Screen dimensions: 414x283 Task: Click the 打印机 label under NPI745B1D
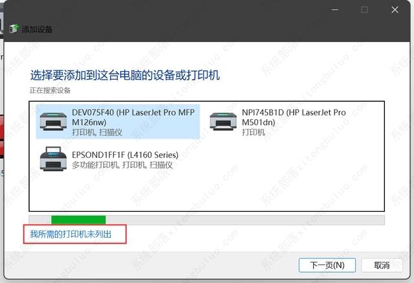(x=253, y=132)
